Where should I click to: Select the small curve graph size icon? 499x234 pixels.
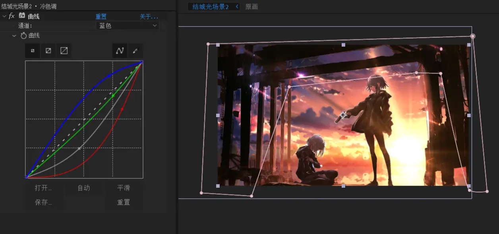[x=33, y=51]
